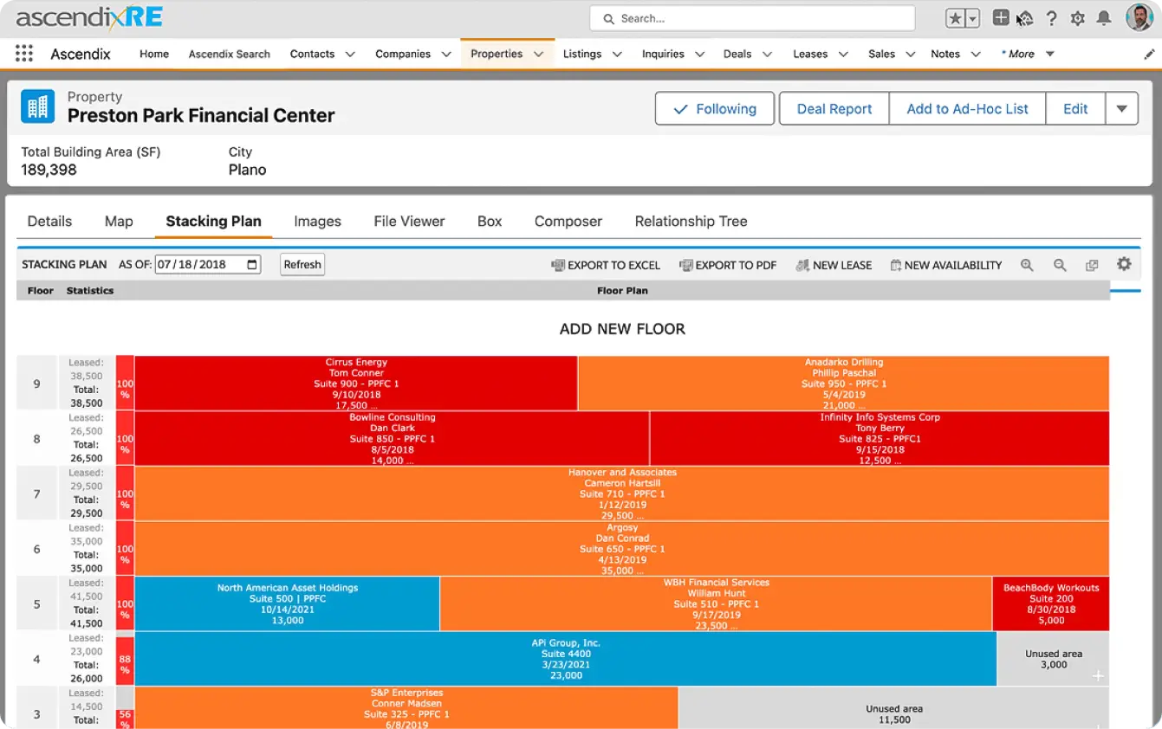
Task: Click the Ascendix RE logo
Action: tap(89, 17)
